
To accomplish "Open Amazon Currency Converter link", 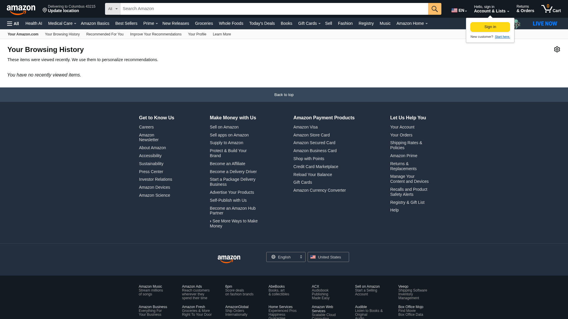I will pyautogui.click(x=319, y=190).
